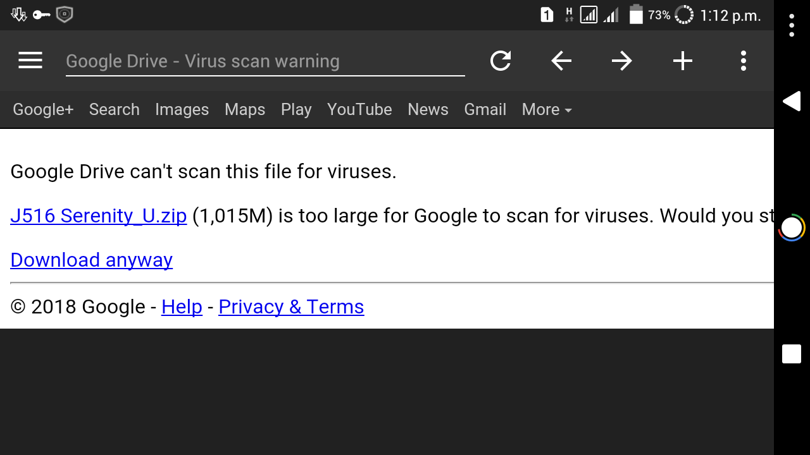Click the Help link in footer
The height and width of the screenshot is (455, 810).
pos(182,306)
